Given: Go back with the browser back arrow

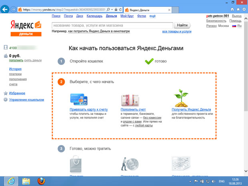Looking at the screenshot, I should tap(5, 10).
